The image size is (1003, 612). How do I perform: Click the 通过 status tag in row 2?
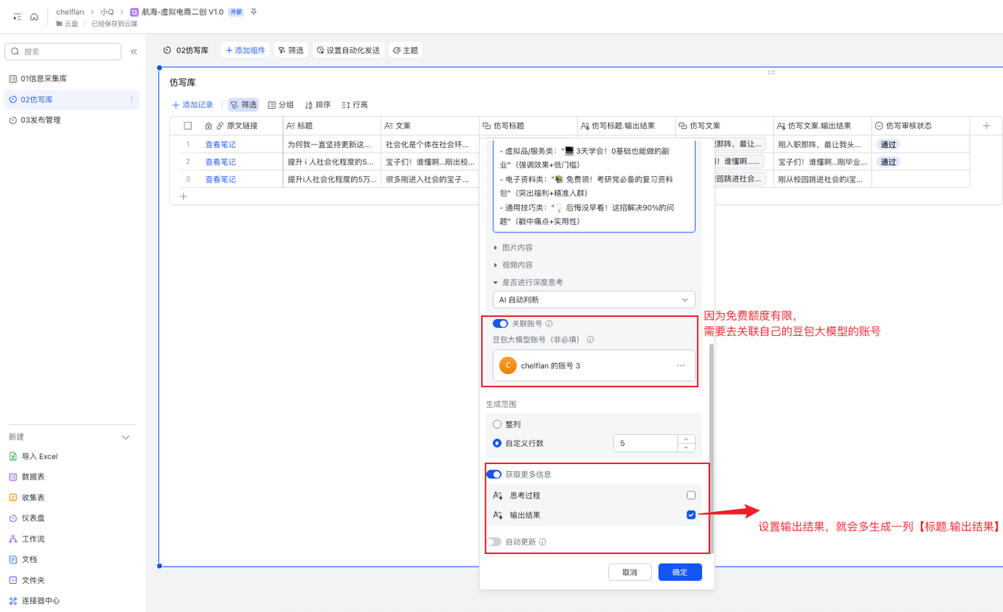[x=888, y=162]
